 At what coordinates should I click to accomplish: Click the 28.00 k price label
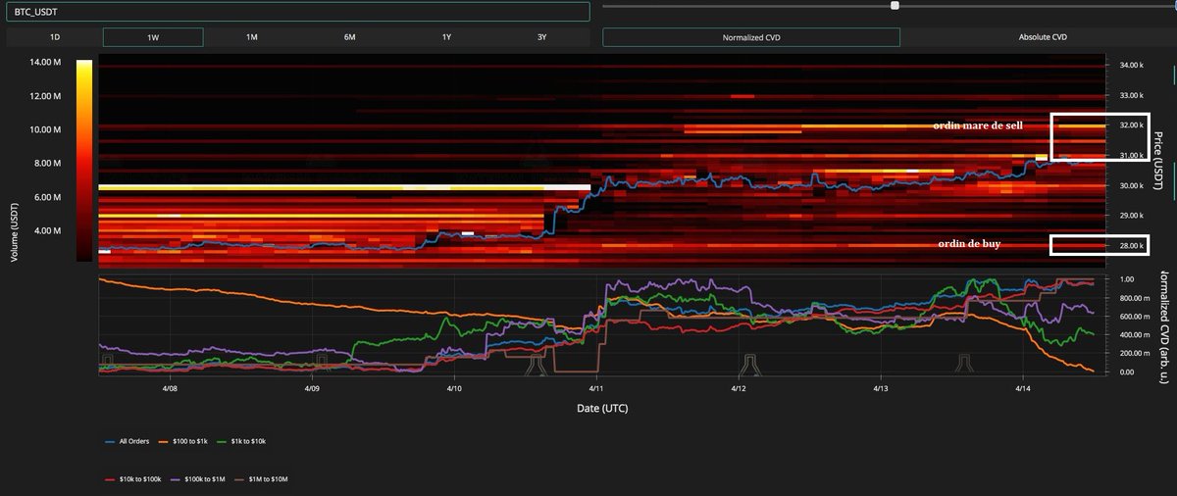pos(1131,246)
